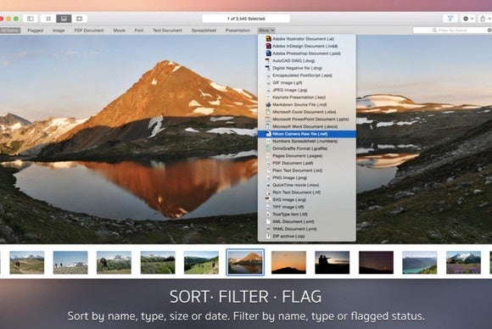Open the share dropdown button
Image resolution: width=492 pixels, height=329 pixels.
point(484,19)
